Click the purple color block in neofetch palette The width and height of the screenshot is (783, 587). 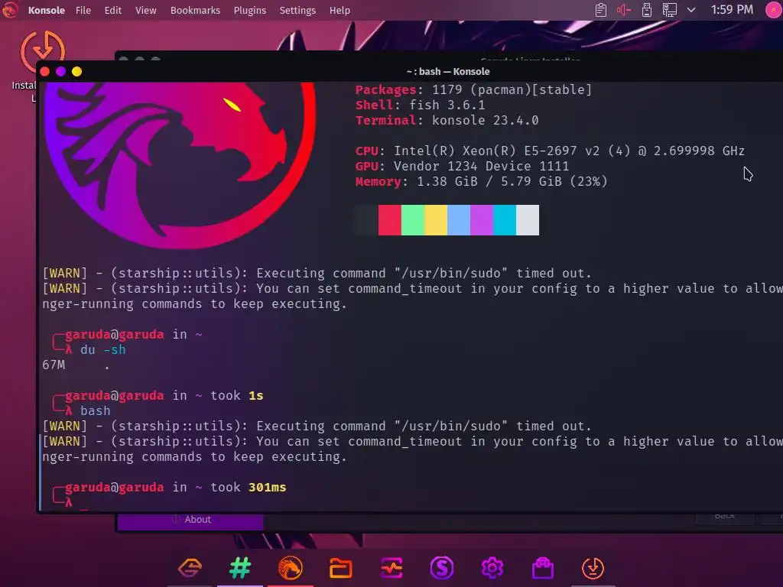482,219
